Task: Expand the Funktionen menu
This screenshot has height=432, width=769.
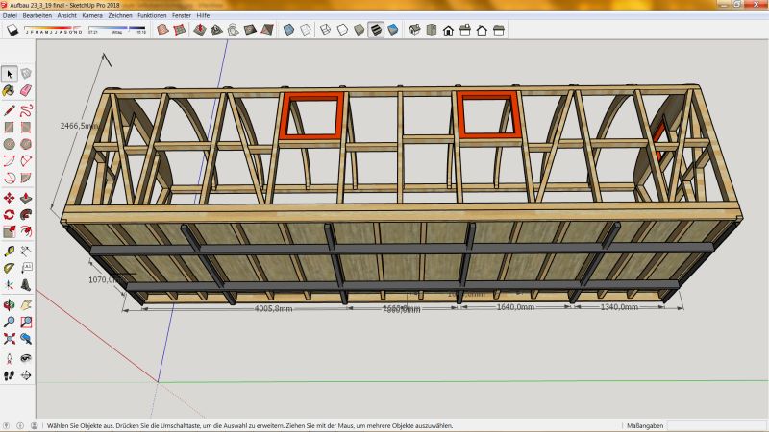Action: pyautogui.click(x=152, y=16)
